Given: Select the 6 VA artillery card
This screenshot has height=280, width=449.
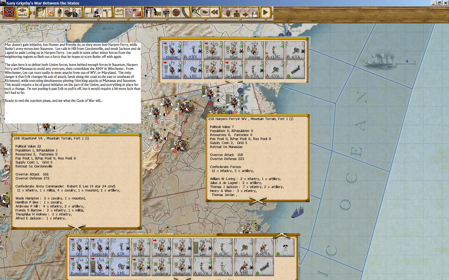Looking at the screenshot, I should [275, 70].
